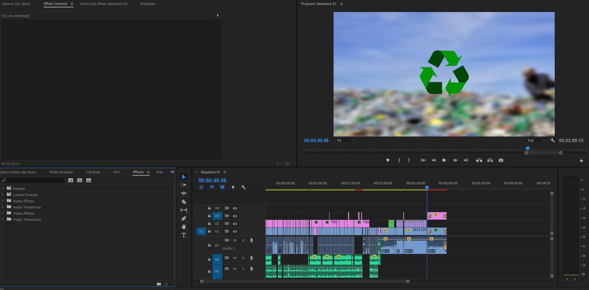Viewport: 589px width, 290px height.
Task: Mute audio track A1
Action: tap(235, 240)
